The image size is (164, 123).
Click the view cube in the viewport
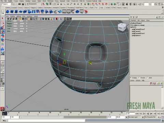[122, 27]
